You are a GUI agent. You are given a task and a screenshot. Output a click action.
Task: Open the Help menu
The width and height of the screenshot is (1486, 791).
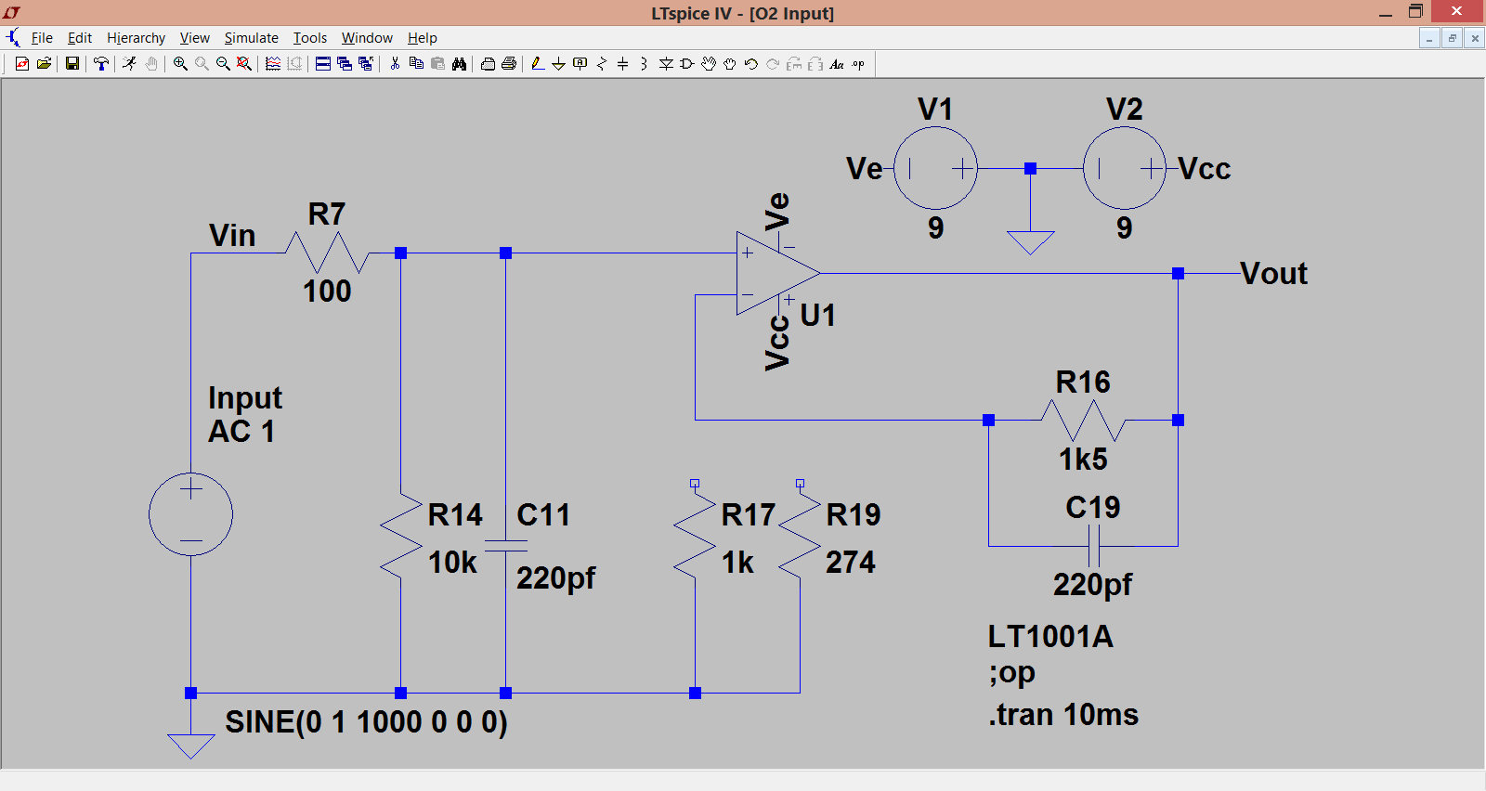coord(423,38)
